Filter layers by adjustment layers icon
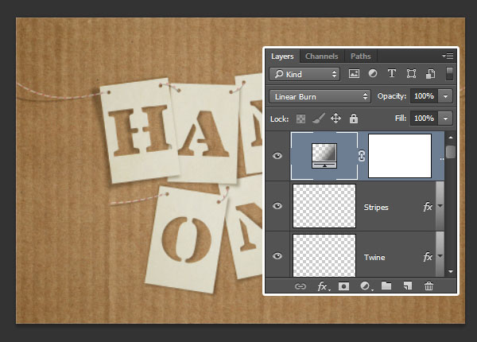 [x=373, y=74]
